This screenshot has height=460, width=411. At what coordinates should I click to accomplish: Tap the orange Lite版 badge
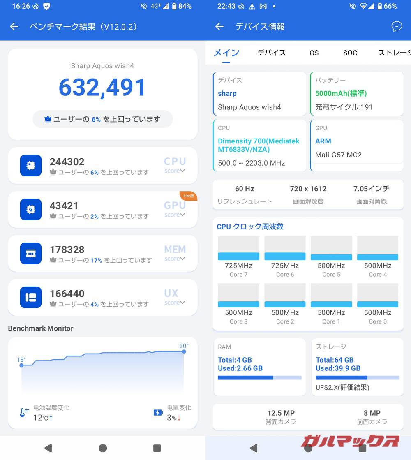(x=188, y=196)
